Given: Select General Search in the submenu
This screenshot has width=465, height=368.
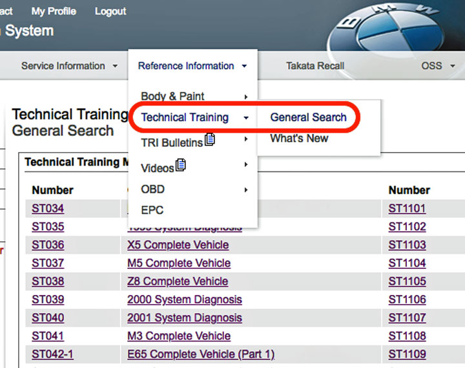Looking at the screenshot, I should [x=308, y=118].
